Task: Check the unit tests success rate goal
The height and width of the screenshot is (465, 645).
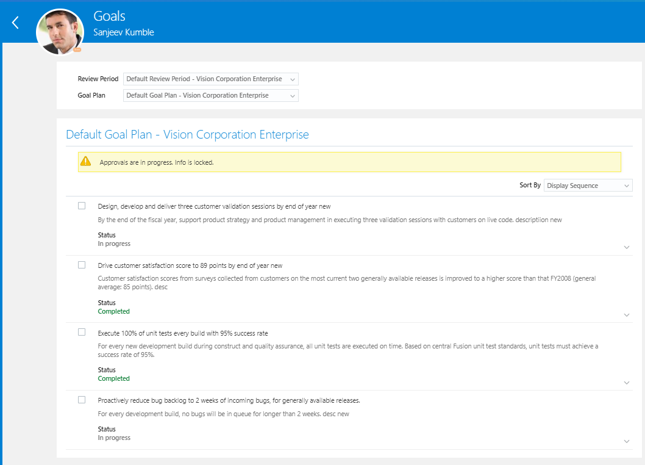Action: pyautogui.click(x=82, y=332)
